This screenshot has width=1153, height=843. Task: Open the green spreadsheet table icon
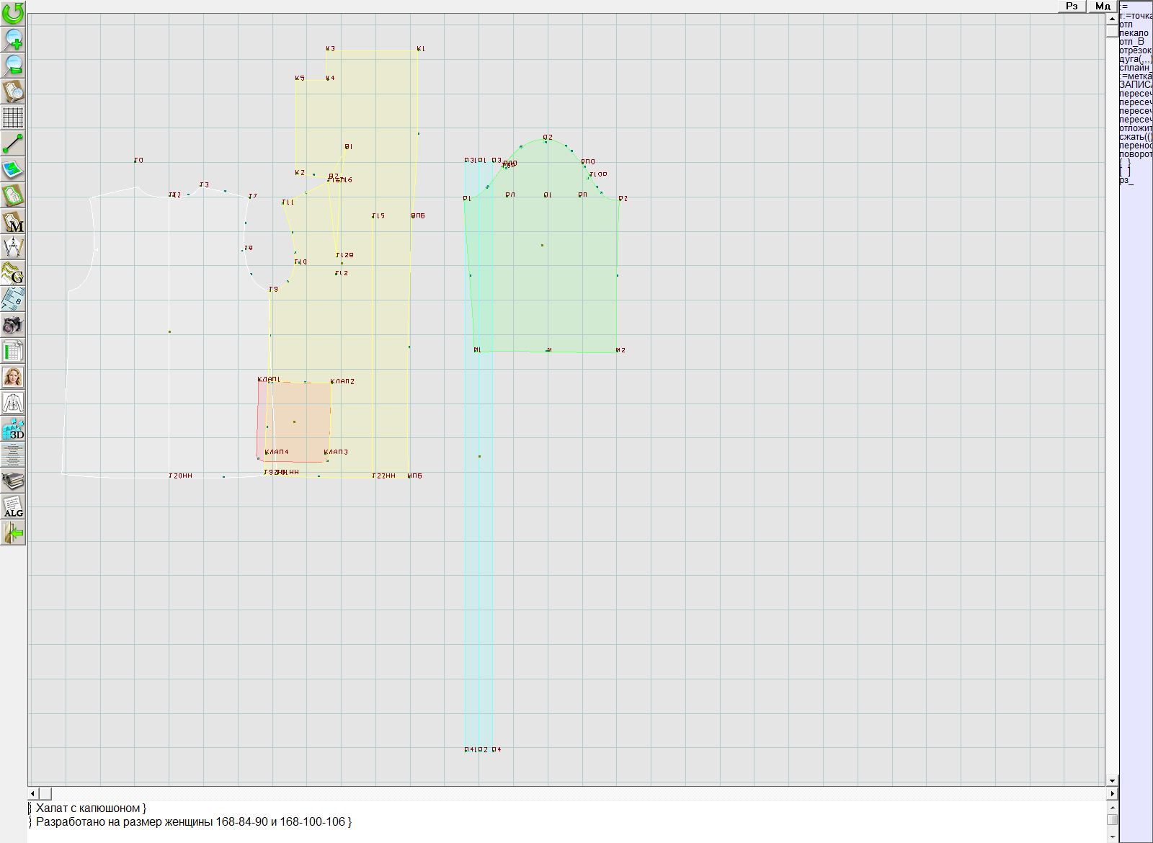click(13, 351)
